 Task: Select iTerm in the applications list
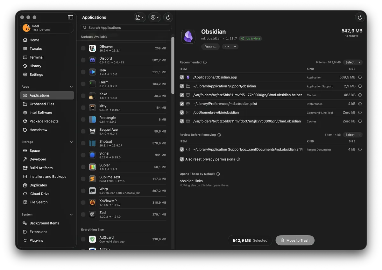(x=124, y=84)
